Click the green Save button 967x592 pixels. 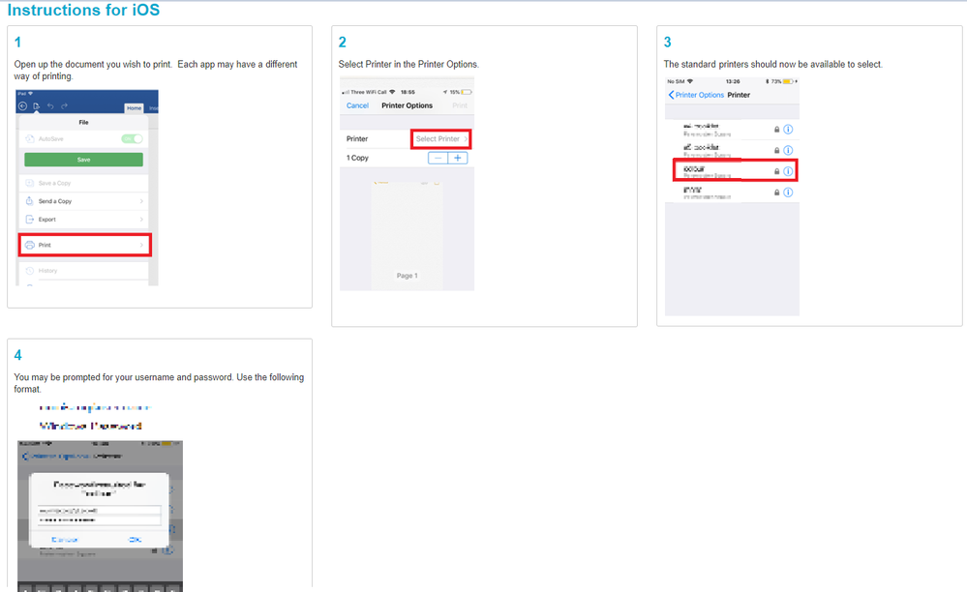pos(84,160)
